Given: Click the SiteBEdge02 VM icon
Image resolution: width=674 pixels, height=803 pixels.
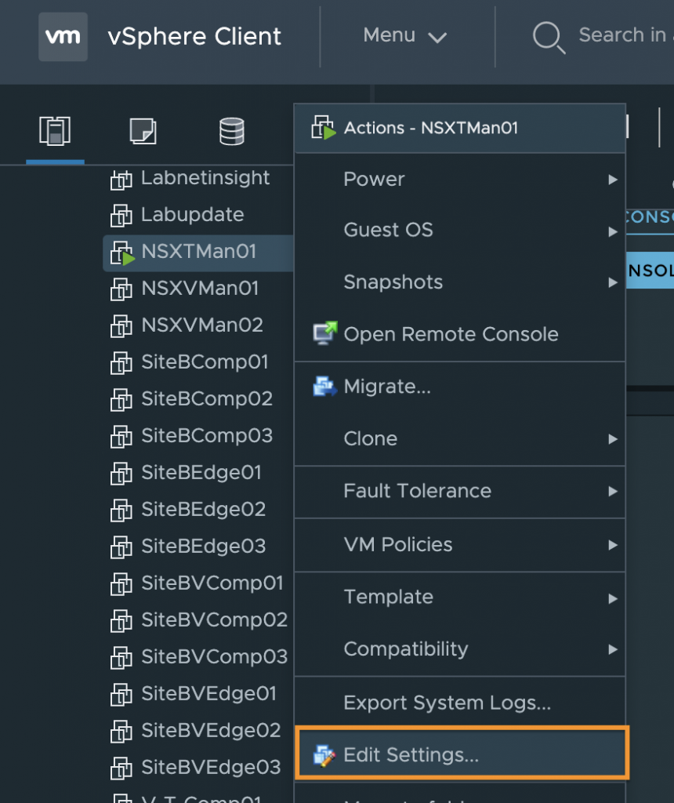Looking at the screenshot, I should (x=121, y=511).
